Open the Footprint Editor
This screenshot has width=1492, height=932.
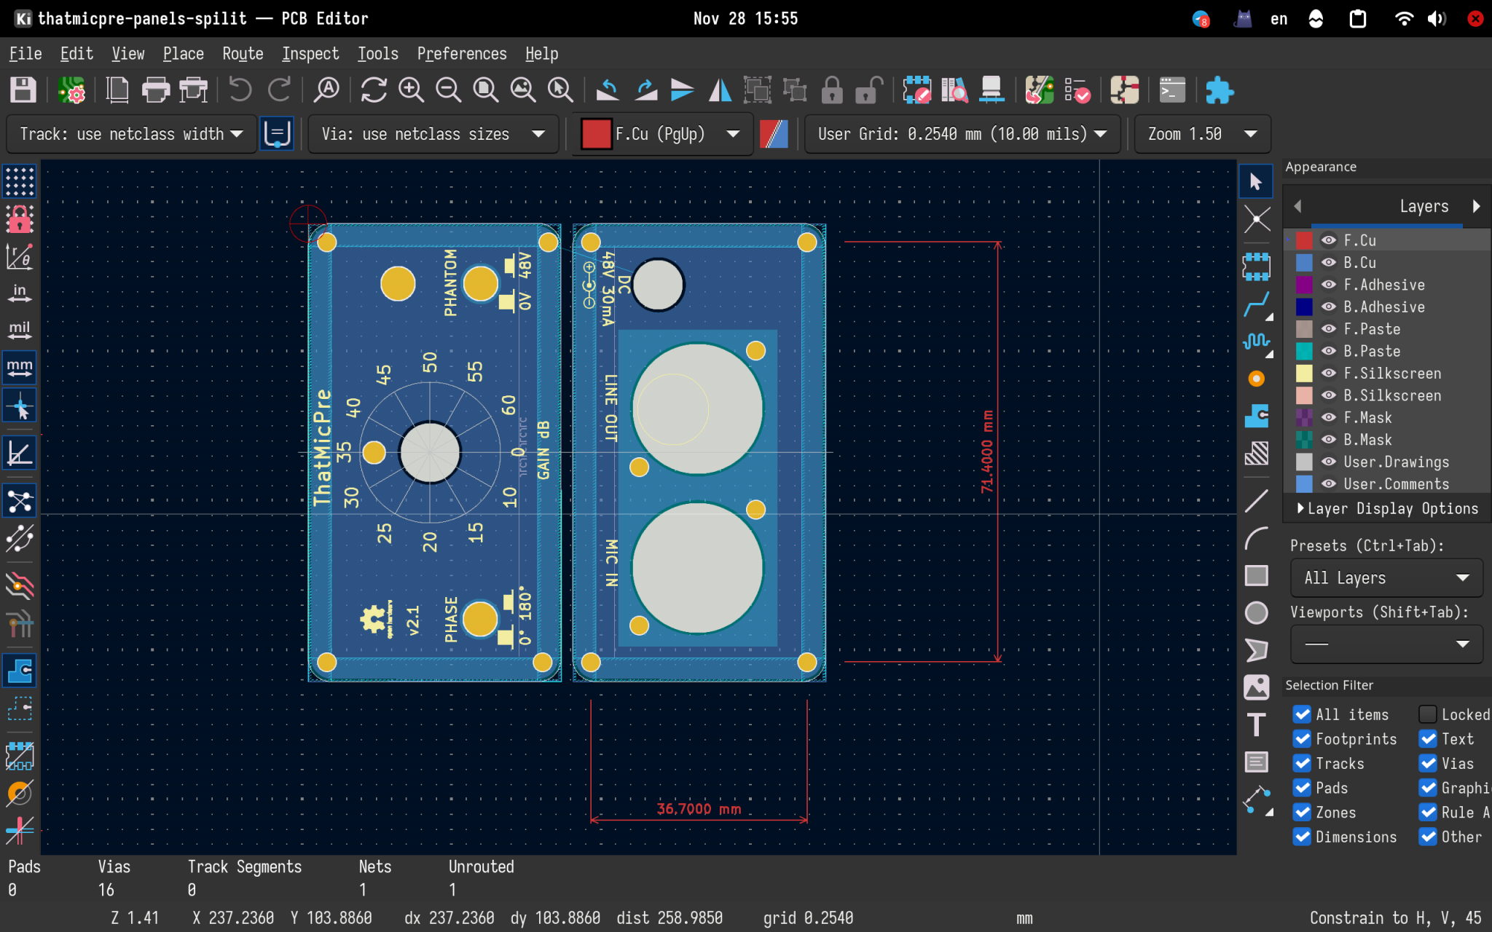coord(916,90)
